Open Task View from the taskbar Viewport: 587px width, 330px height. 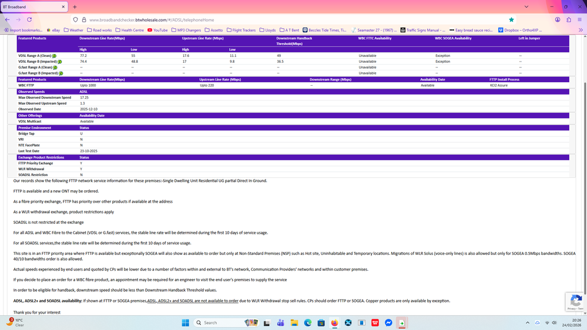267,323
